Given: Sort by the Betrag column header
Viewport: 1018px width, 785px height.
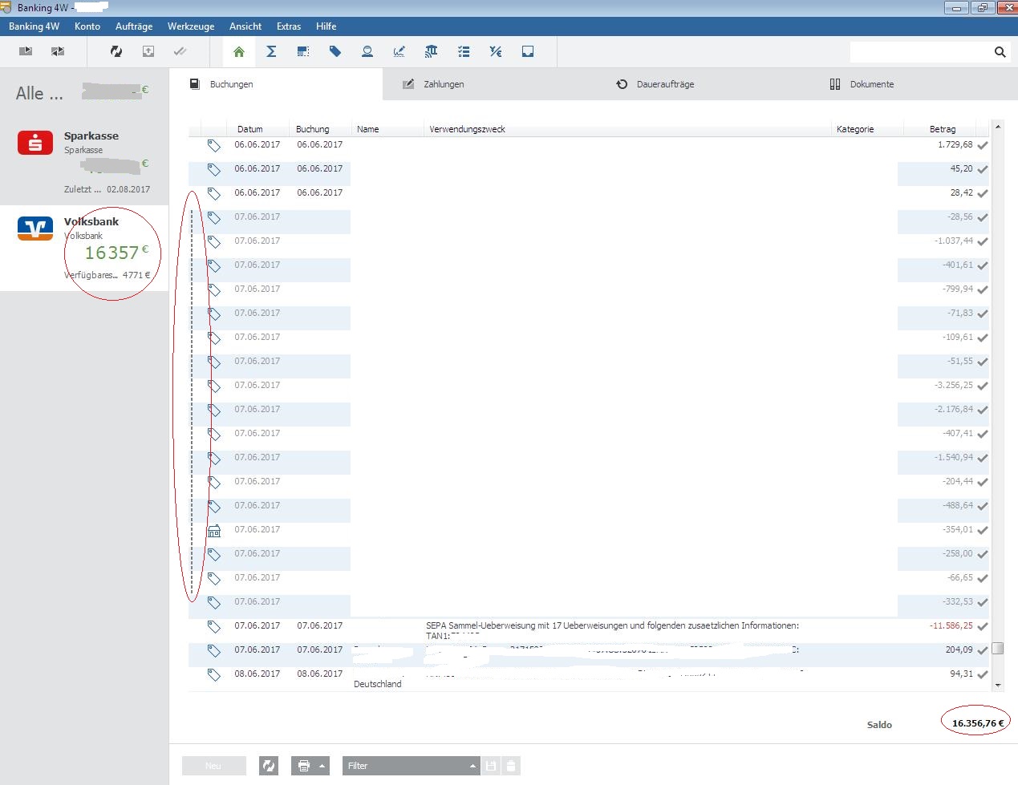Looking at the screenshot, I should [x=943, y=129].
